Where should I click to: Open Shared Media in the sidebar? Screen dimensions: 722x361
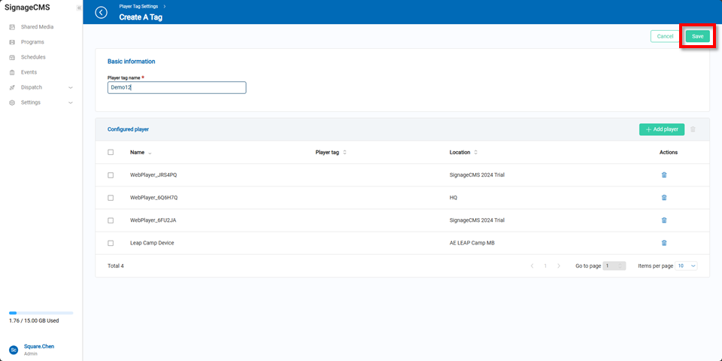[36, 27]
